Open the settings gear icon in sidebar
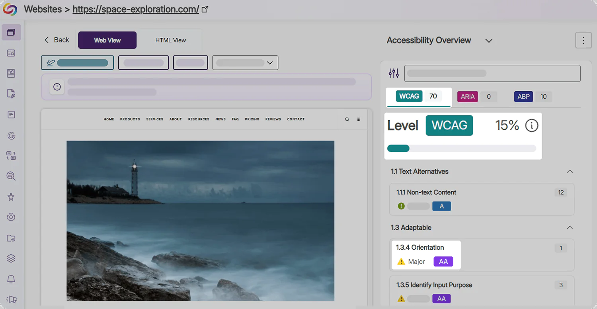 click(x=11, y=217)
